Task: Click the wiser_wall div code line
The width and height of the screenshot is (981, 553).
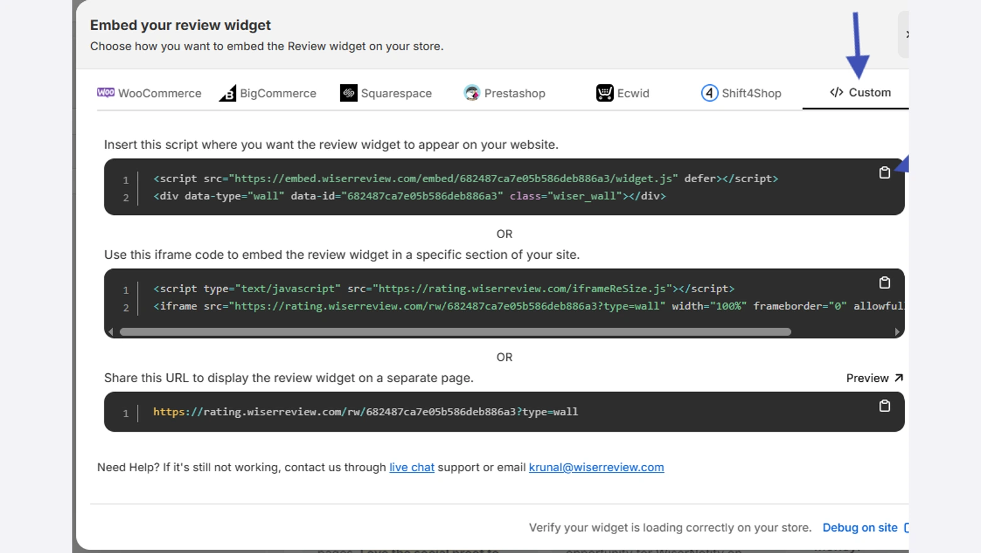Action: (x=409, y=196)
